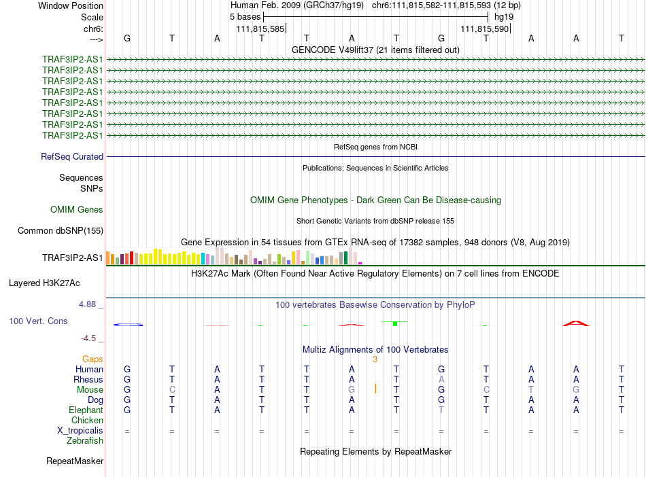Click the ---> base sequence arrow label
The image size is (646, 477).
point(96,39)
